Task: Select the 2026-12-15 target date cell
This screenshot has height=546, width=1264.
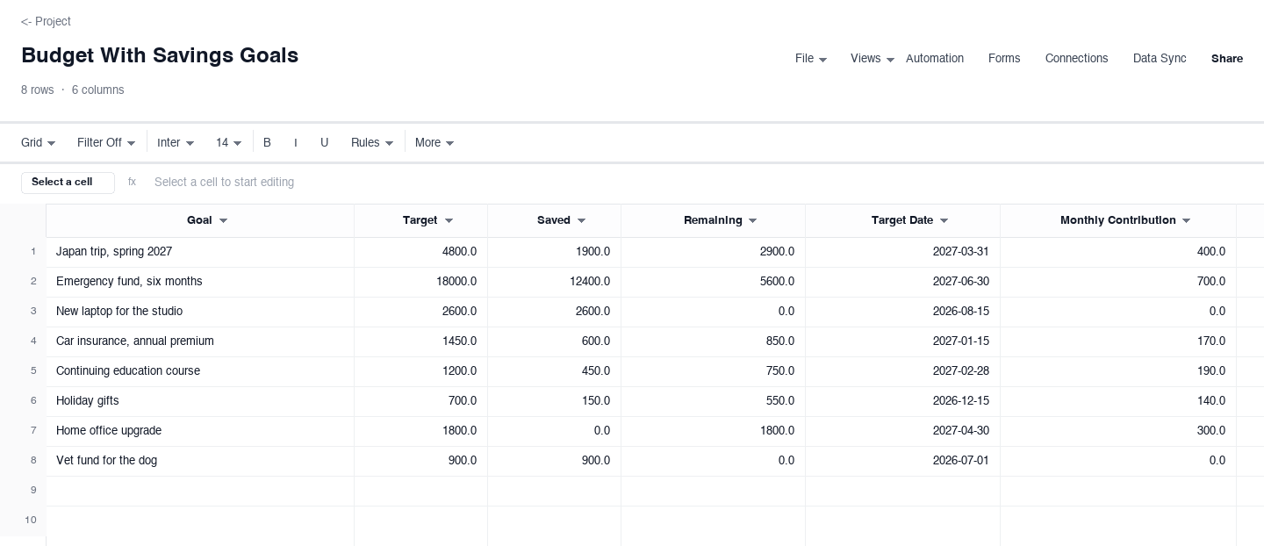Action: 903,401
